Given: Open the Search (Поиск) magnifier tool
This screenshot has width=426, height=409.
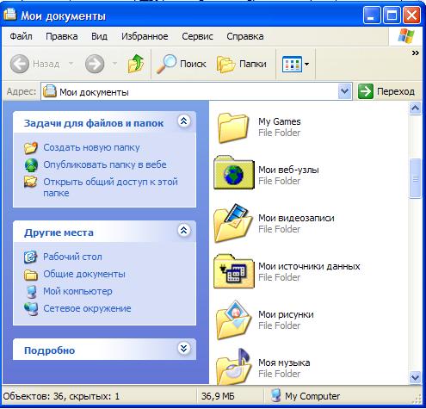Looking at the screenshot, I should pyautogui.click(x=182, y=64).
